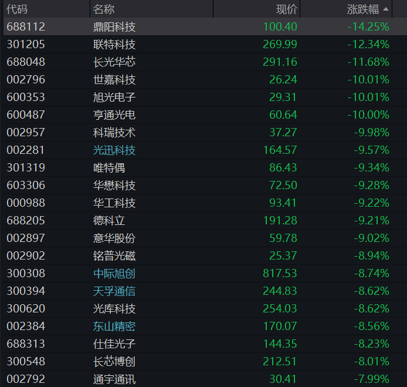Select stock code 002792 通宇通讯

pos(26,379)
